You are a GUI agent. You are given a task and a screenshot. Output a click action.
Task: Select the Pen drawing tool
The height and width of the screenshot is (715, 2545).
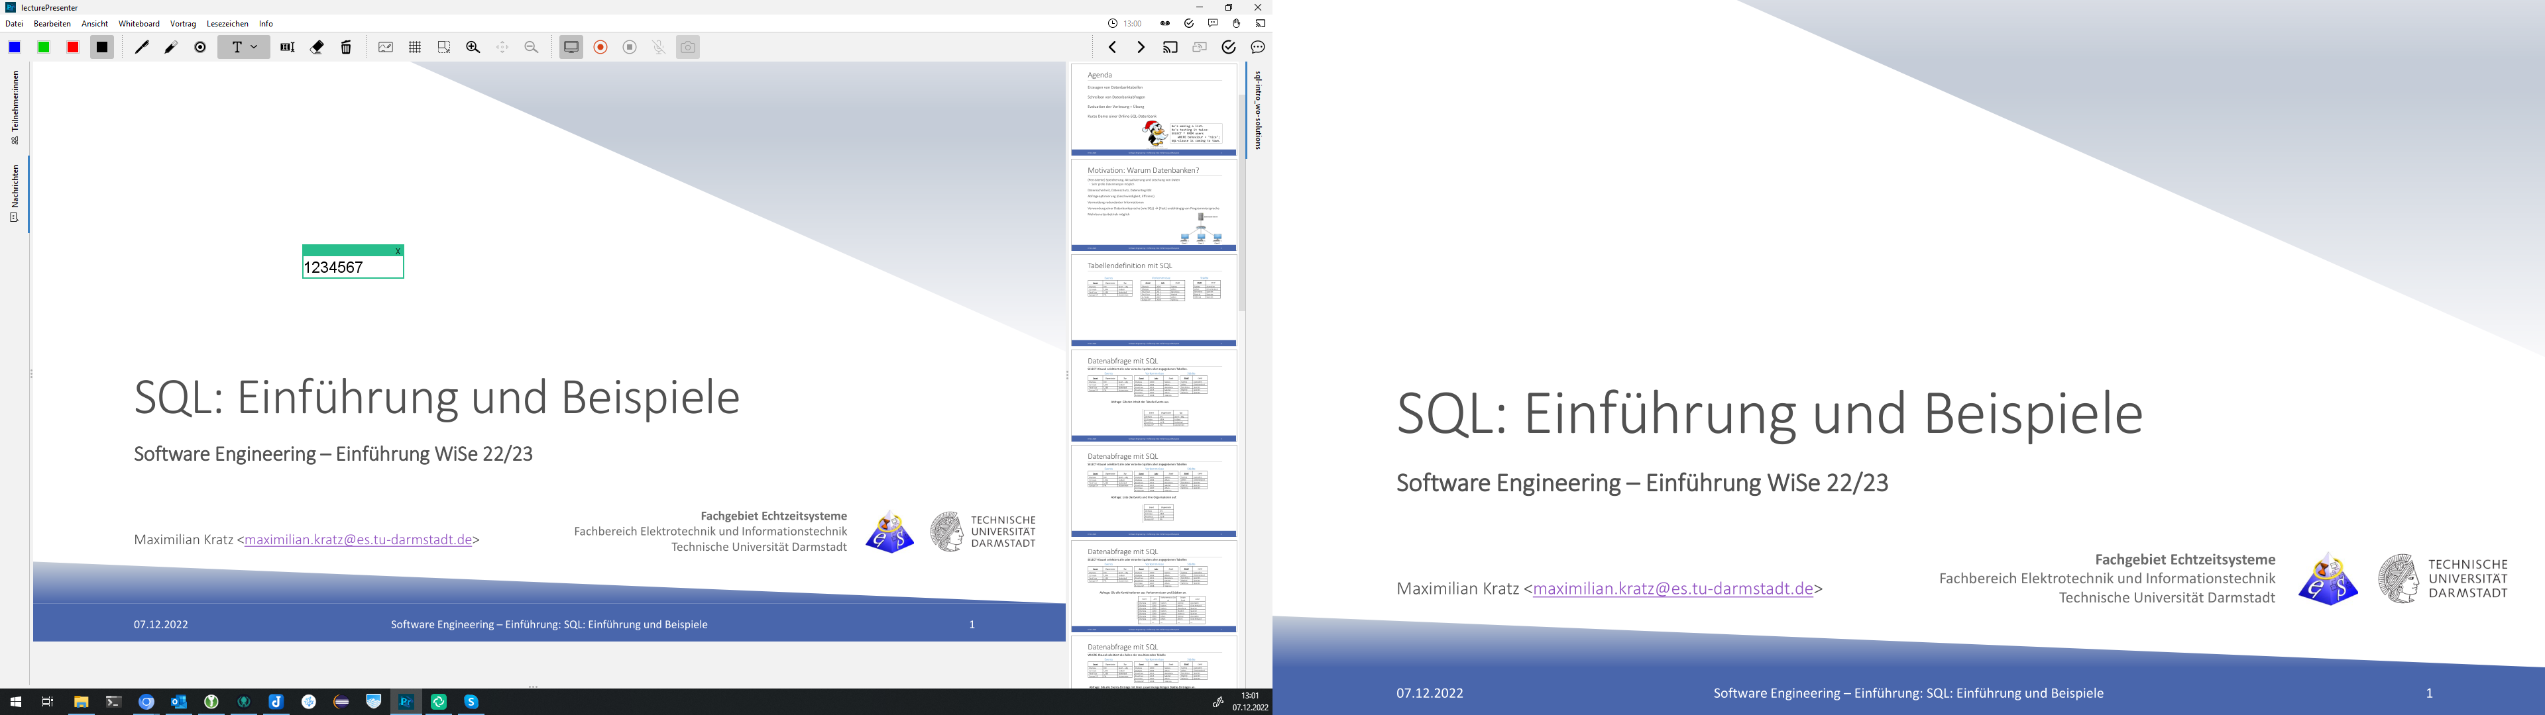tap(141, 46)
